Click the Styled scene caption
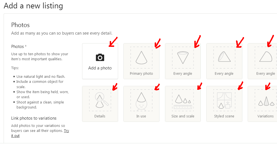The height and width of the screenshot is (145, 277). [x=224, y=116]
